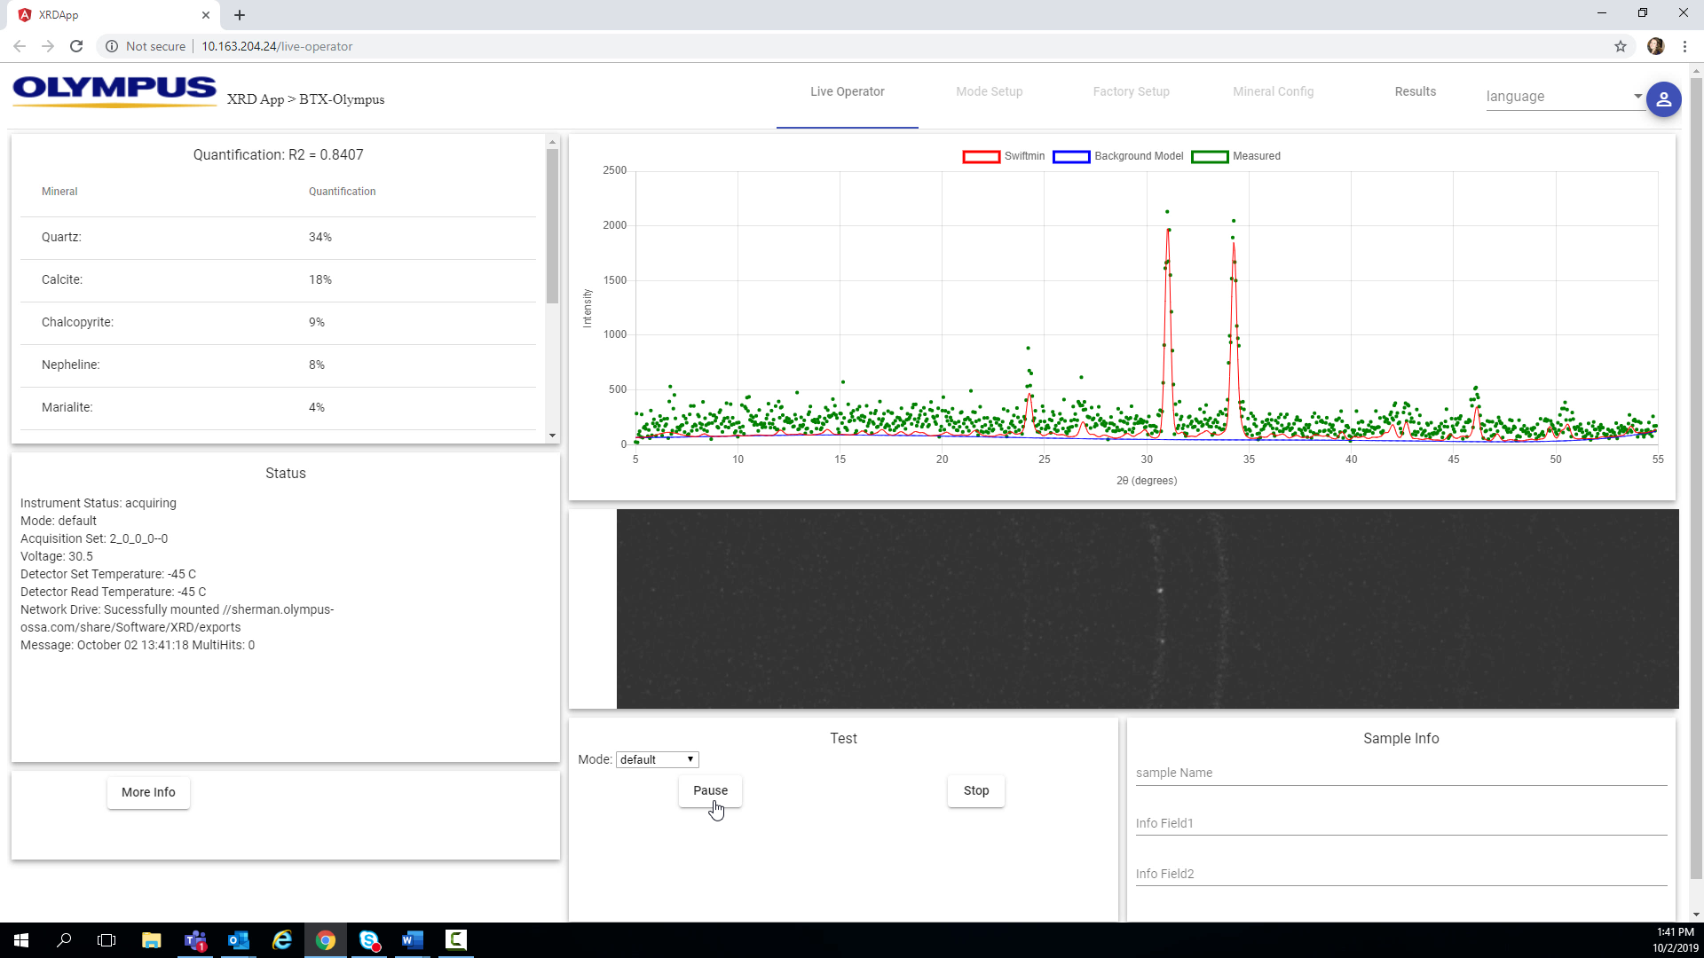Viewport: 1704px width, 958px height.
Task: Click the Mineral Config navigation icon
Action: pyautogui.click(x=1274, y=91)
